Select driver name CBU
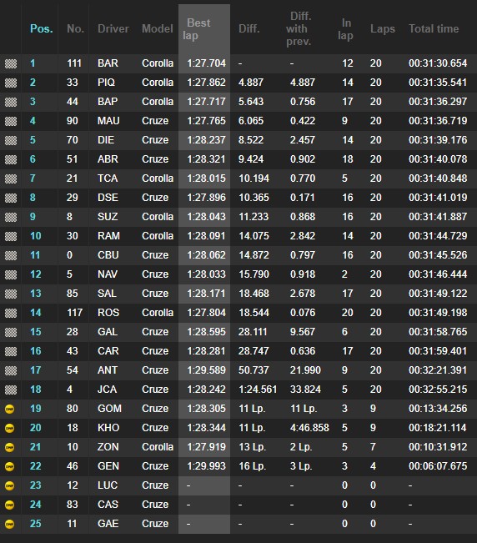Viewport: 477px width, 543px height. 108,255
